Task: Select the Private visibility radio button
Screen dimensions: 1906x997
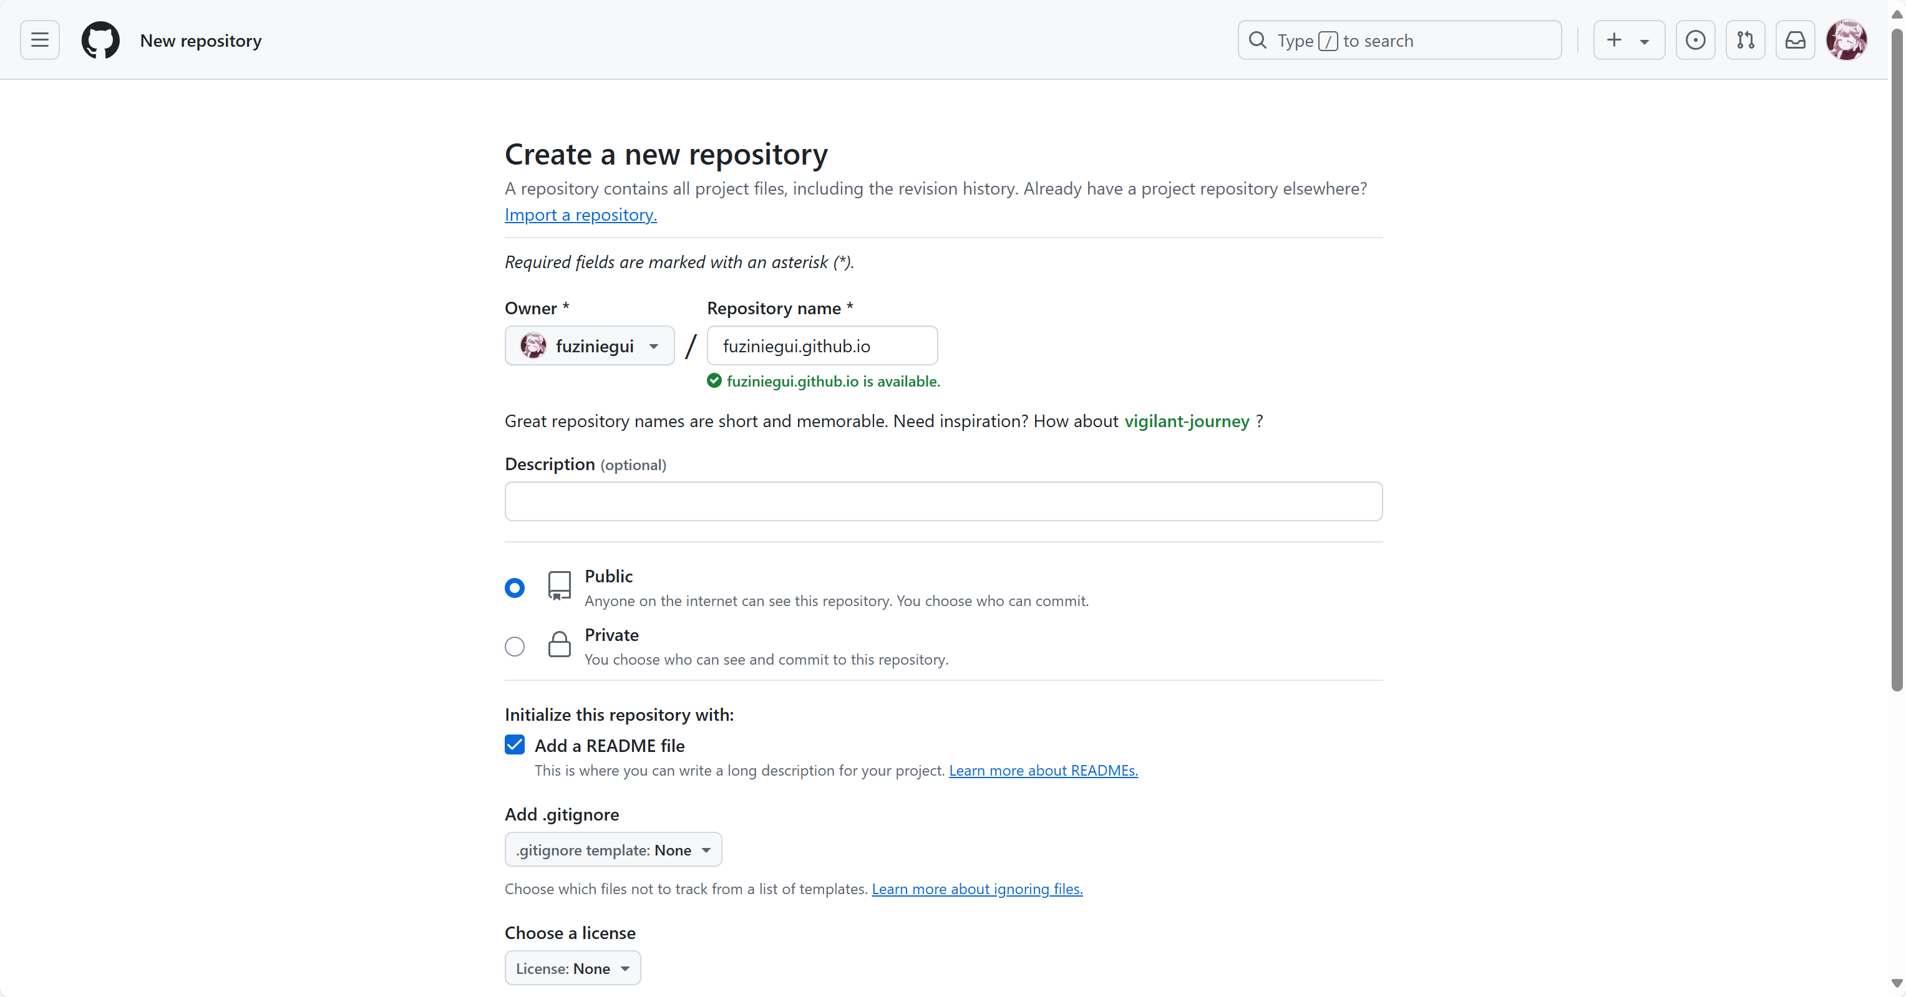Action: (514, 647)
